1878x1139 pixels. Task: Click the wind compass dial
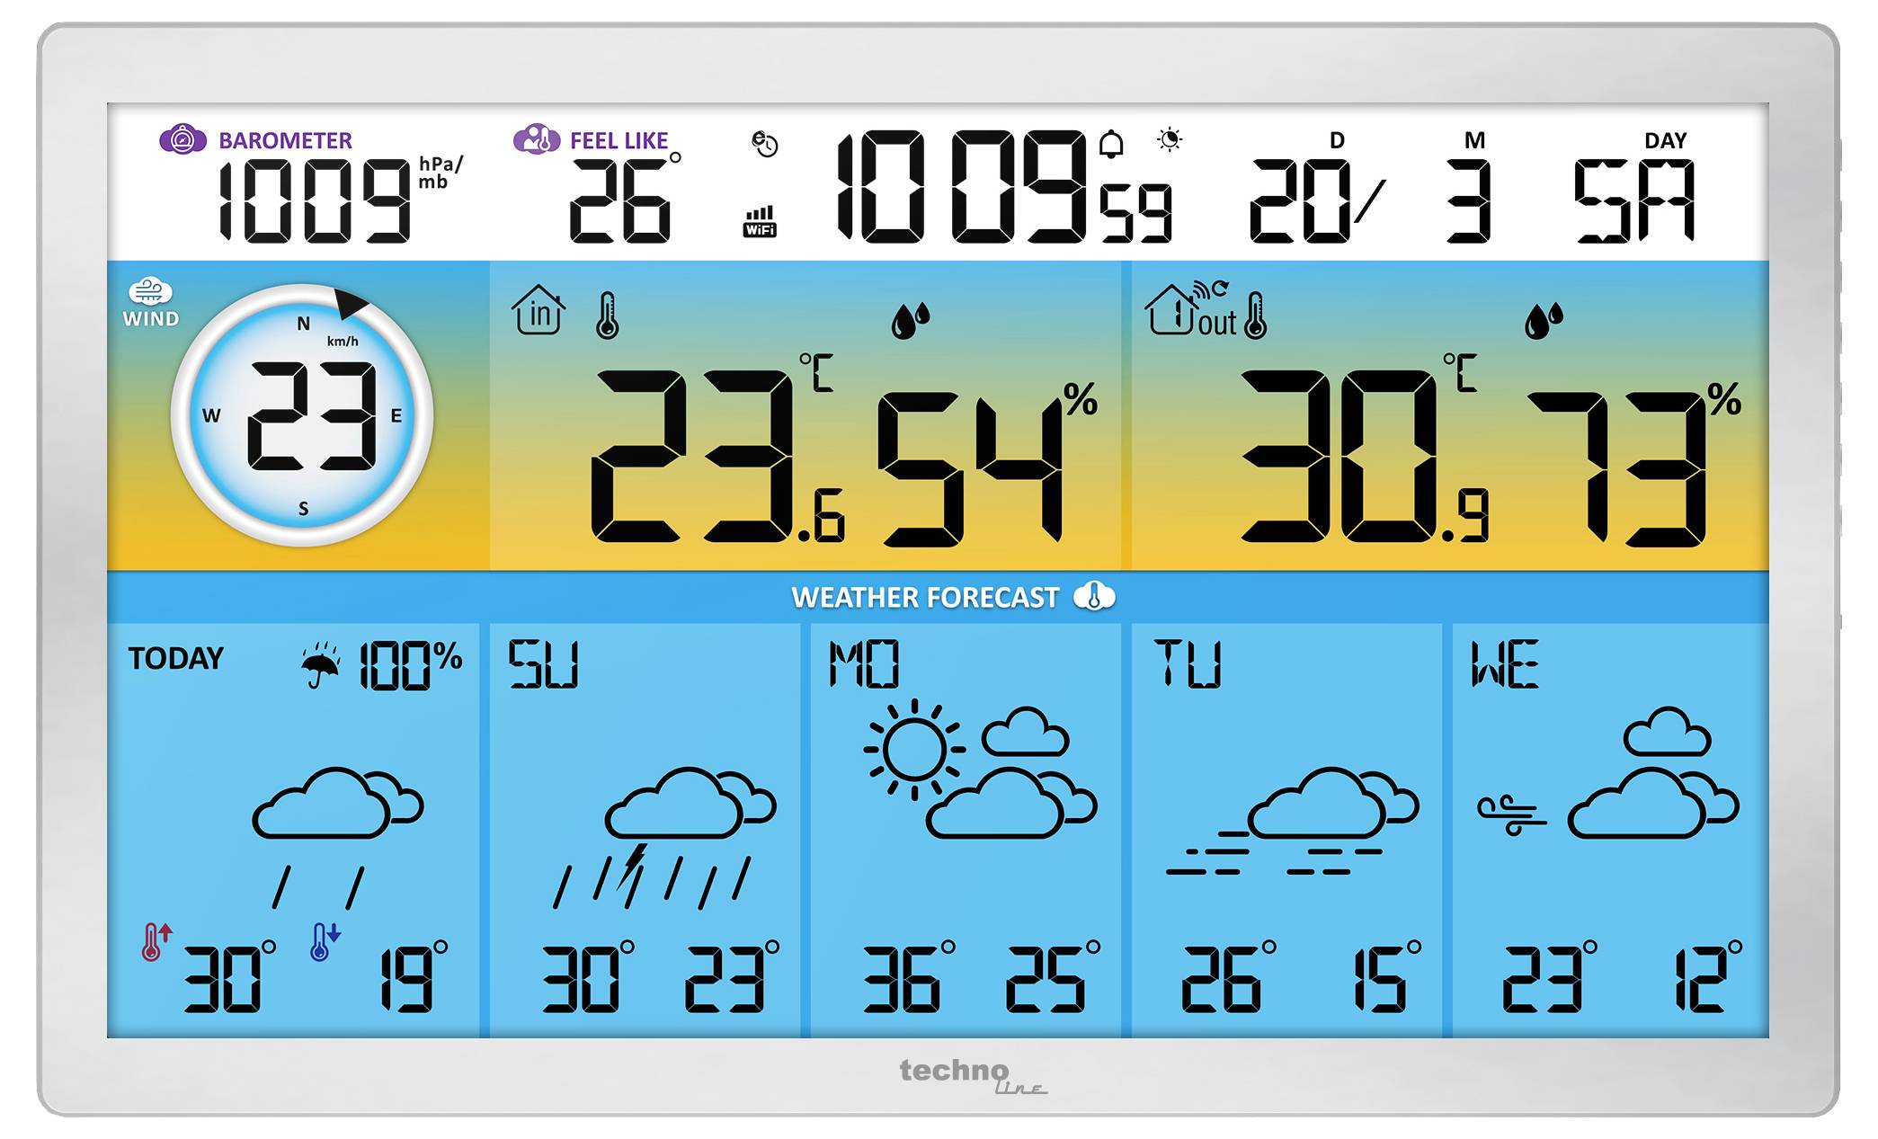pos(303,415)
